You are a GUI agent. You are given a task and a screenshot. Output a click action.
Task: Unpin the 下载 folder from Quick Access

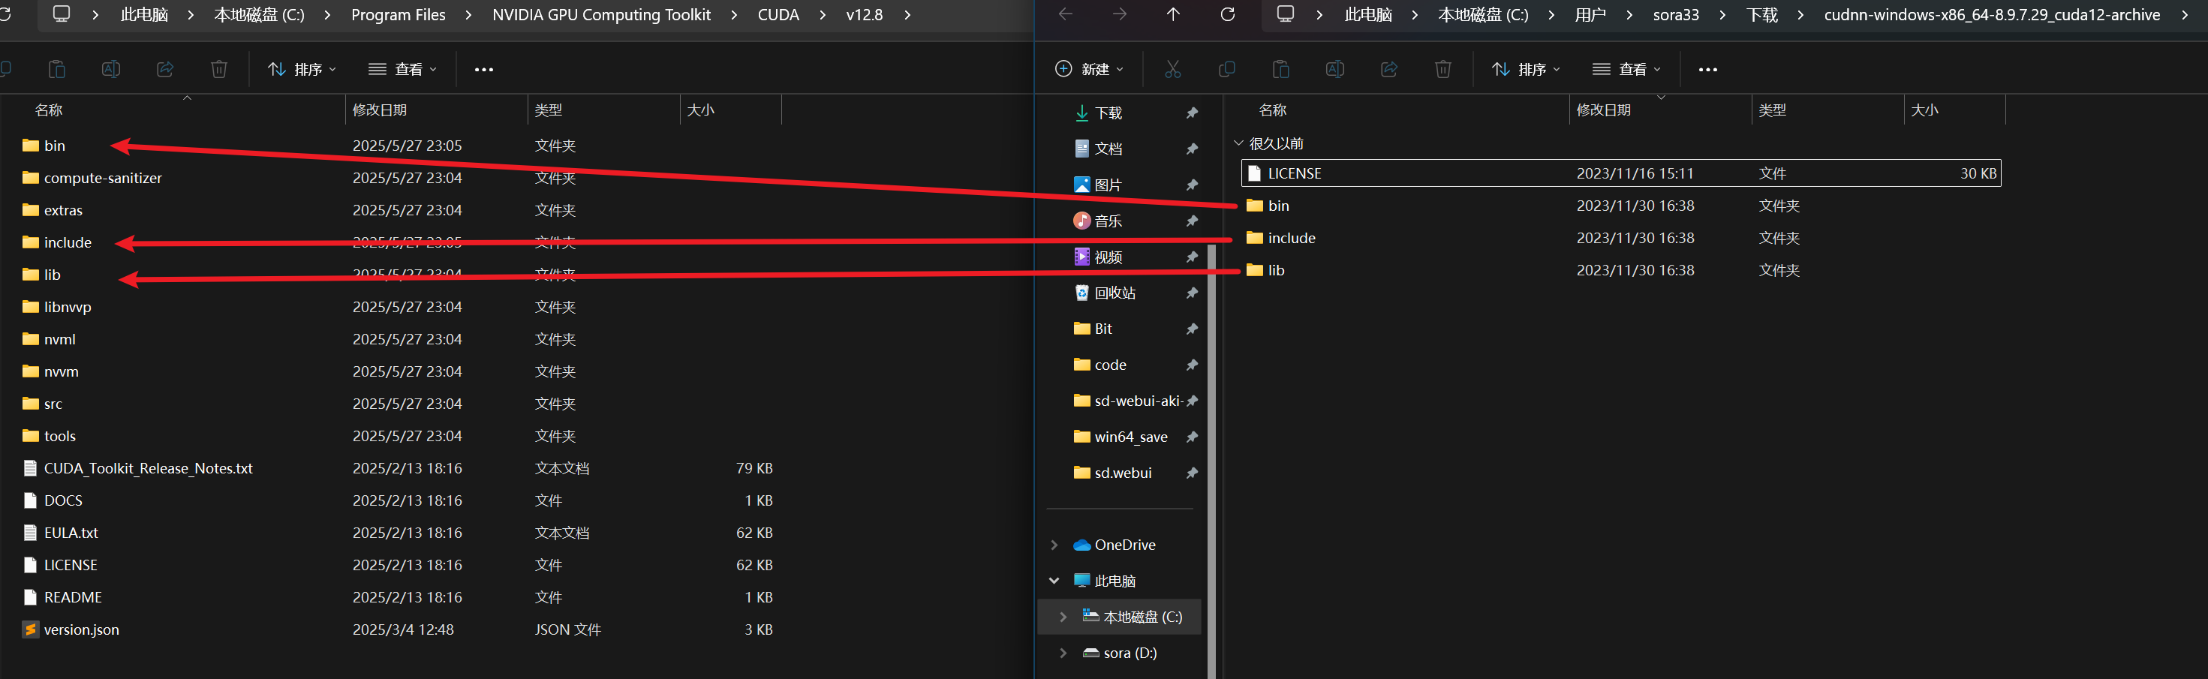(x=1191, y=113)
